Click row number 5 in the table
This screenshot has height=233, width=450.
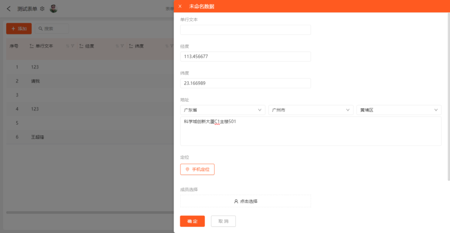click(17, 123)
